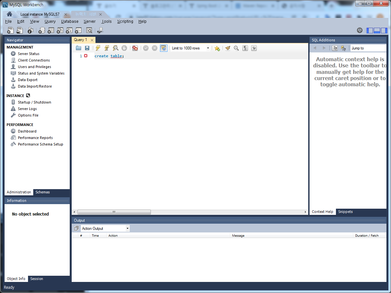Screen dimensions: 391x293
Task: Execute statement under cursor icon
Action: [x=107, y=48]
